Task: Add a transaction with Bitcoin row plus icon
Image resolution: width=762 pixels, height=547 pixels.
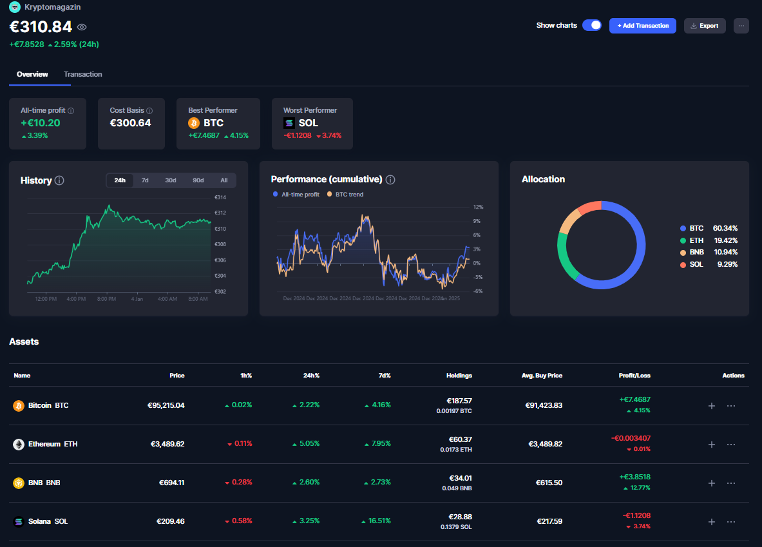Action: [712, 406]
